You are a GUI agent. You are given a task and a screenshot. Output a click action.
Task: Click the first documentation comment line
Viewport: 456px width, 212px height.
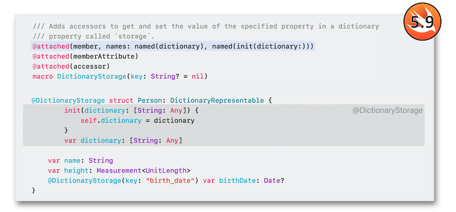tap(206, 26)
